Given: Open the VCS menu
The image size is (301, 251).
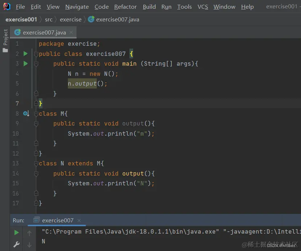Looking at the screenshot, I should pyautogui.click(x=203, y=7).
